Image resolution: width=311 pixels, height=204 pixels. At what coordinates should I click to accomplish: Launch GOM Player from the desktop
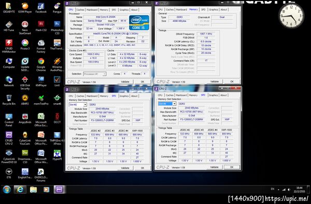point(25,8)
